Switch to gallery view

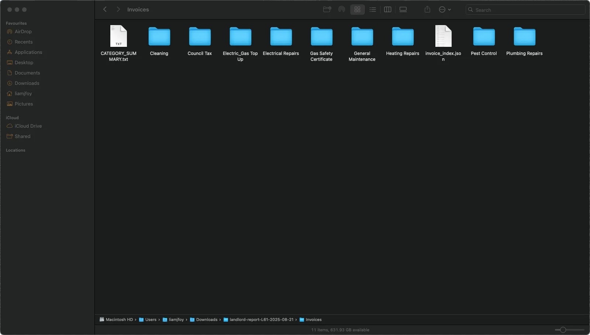(403, 10)
